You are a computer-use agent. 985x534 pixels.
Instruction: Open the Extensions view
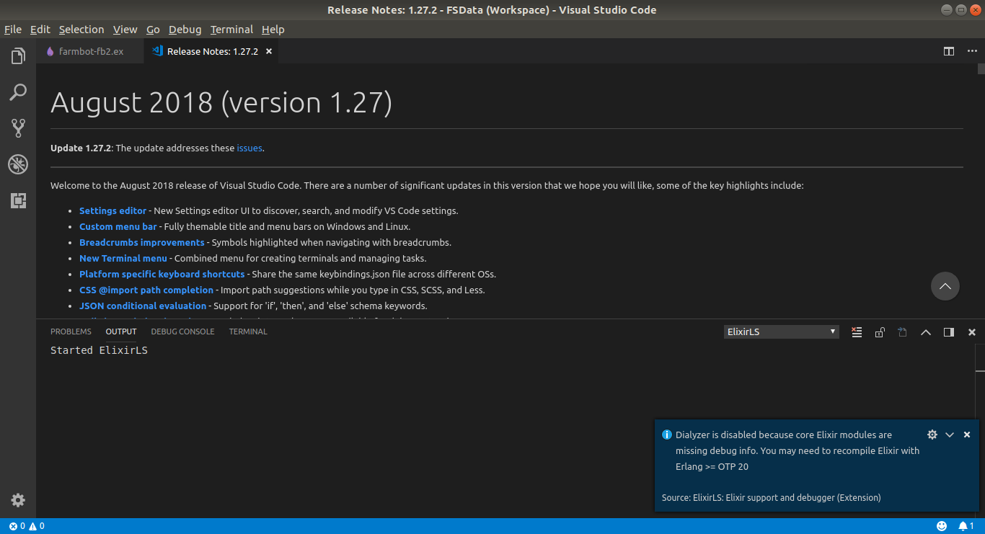click(17, 200)
